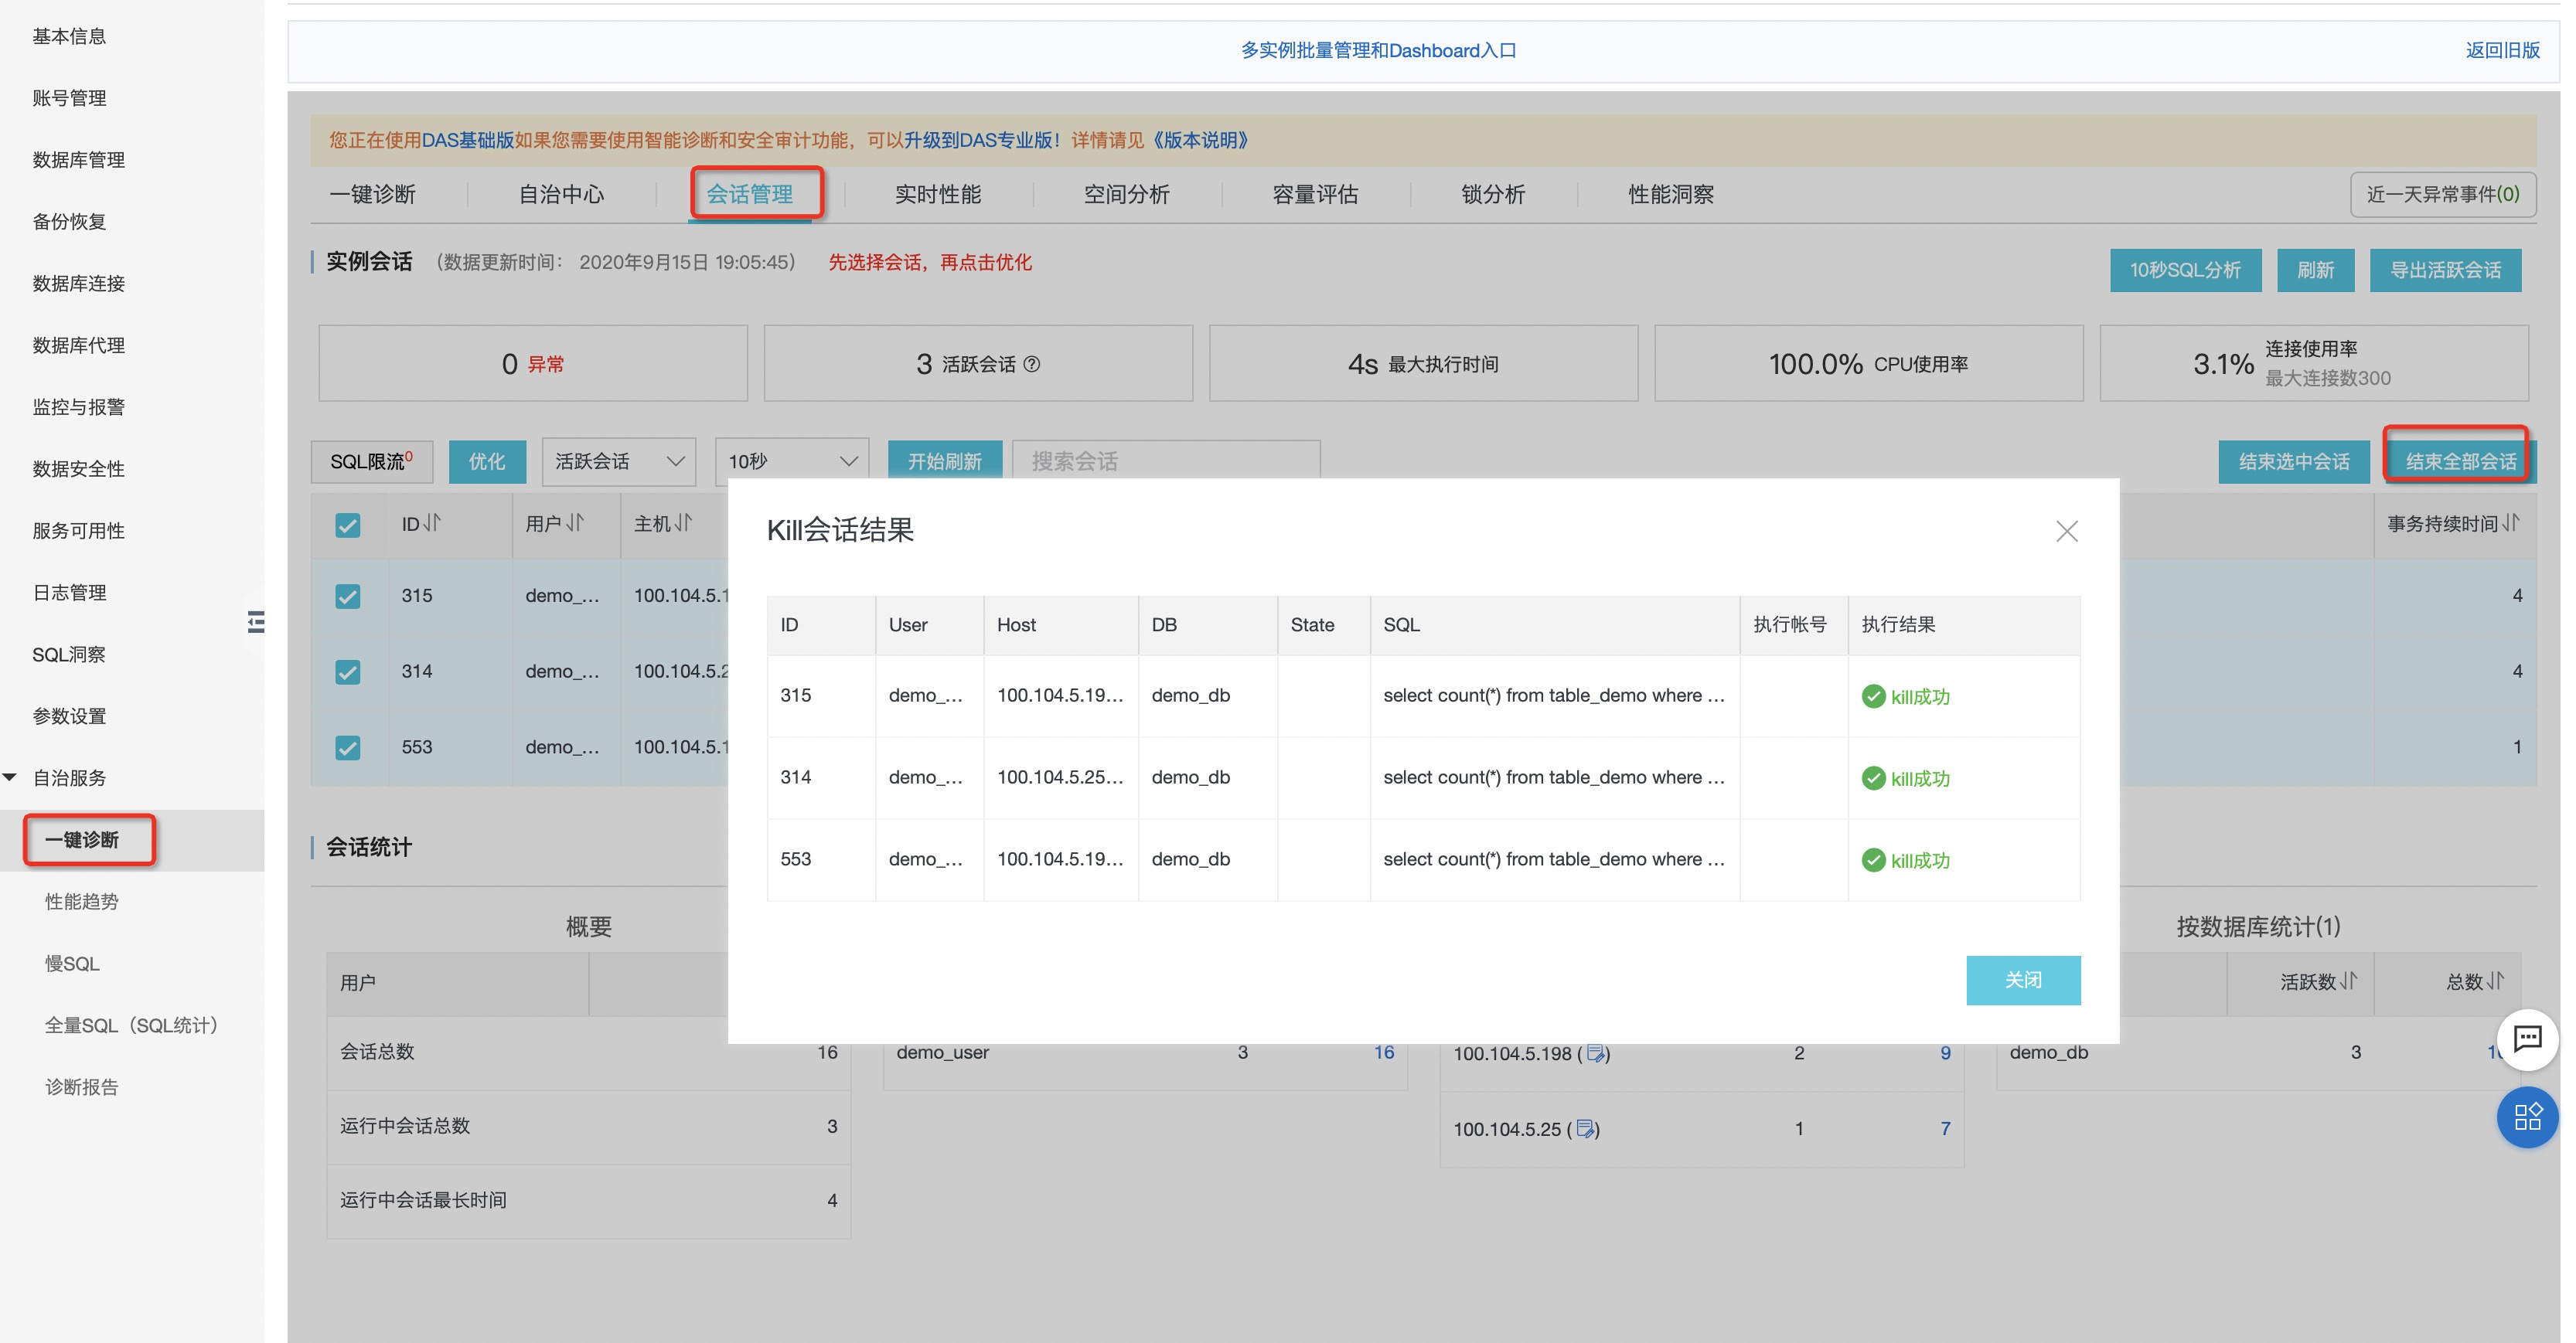
Task: Focus the 搜索会话 search field
Action: click(x=1166, y=461)
